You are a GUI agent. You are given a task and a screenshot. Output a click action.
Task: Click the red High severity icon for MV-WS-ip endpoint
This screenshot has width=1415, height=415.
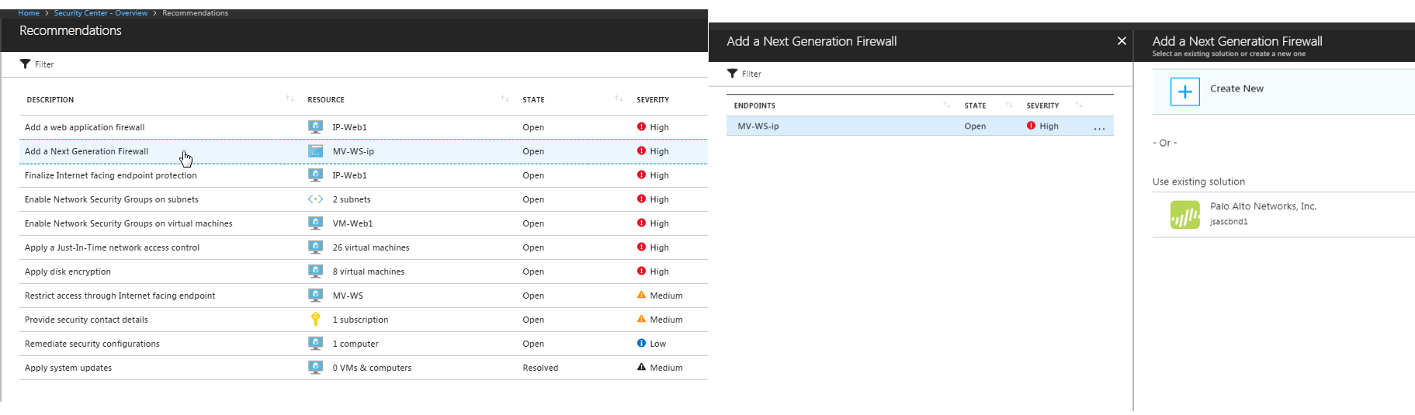point(1031,126)
